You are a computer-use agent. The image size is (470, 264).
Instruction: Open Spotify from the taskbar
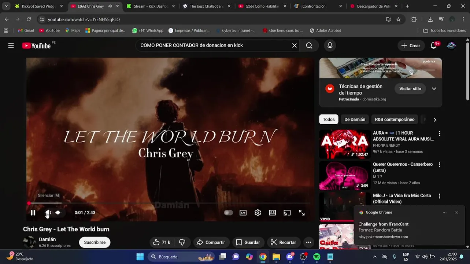(x=317, y=257)
